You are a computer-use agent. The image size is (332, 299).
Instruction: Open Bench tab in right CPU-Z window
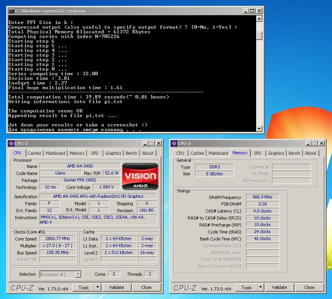[x=294, y=153]
